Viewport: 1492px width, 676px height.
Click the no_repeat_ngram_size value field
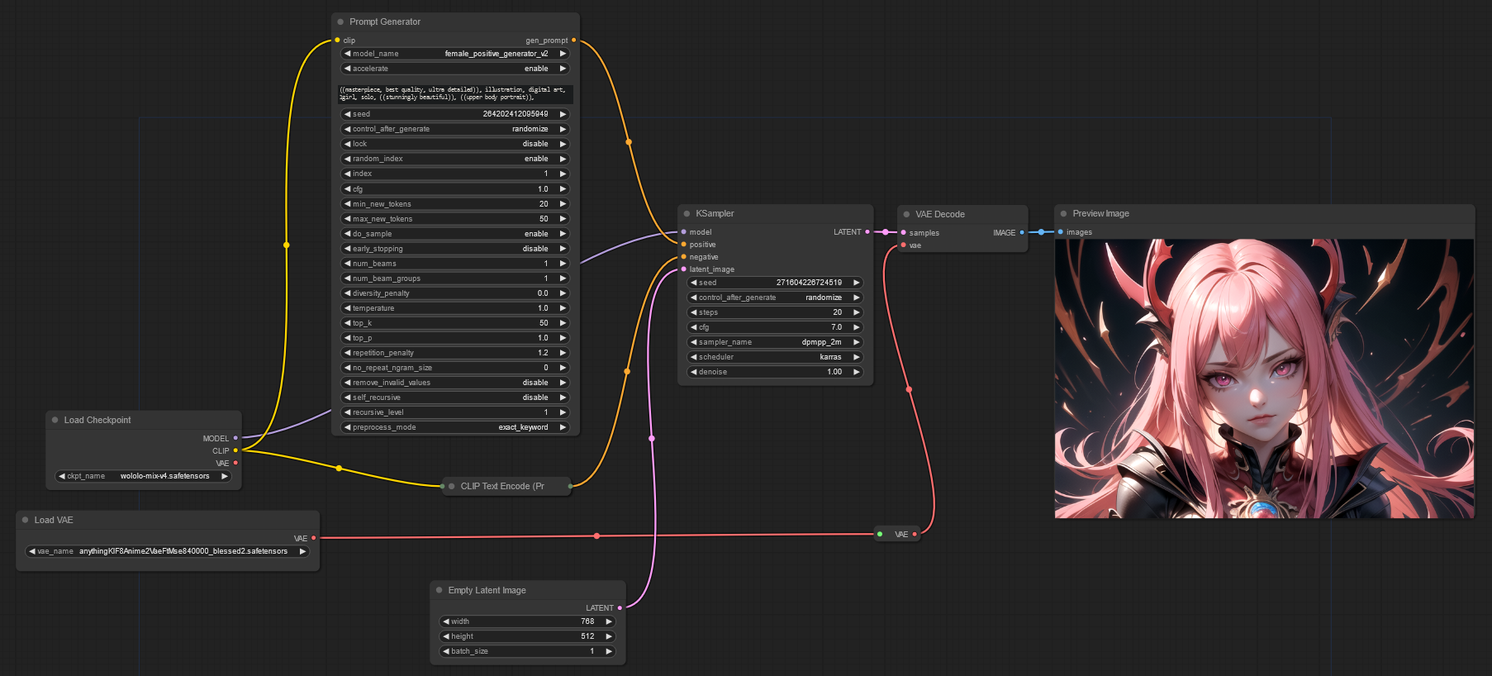[x=455, y=368]
